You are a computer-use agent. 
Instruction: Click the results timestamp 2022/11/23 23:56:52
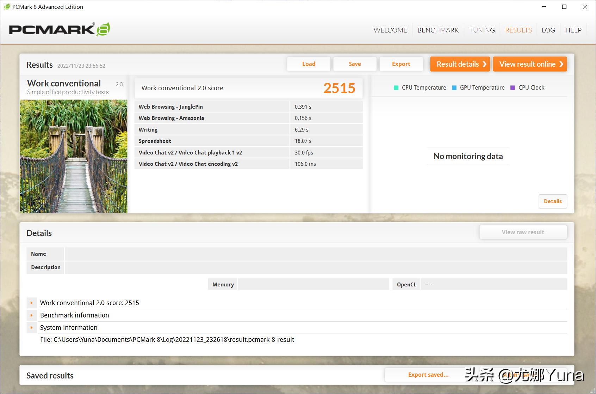coord(81,66)
